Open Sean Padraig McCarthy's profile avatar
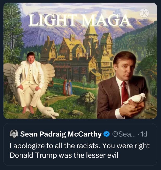This screenshot has height=170, width=161. pos(14,134)
